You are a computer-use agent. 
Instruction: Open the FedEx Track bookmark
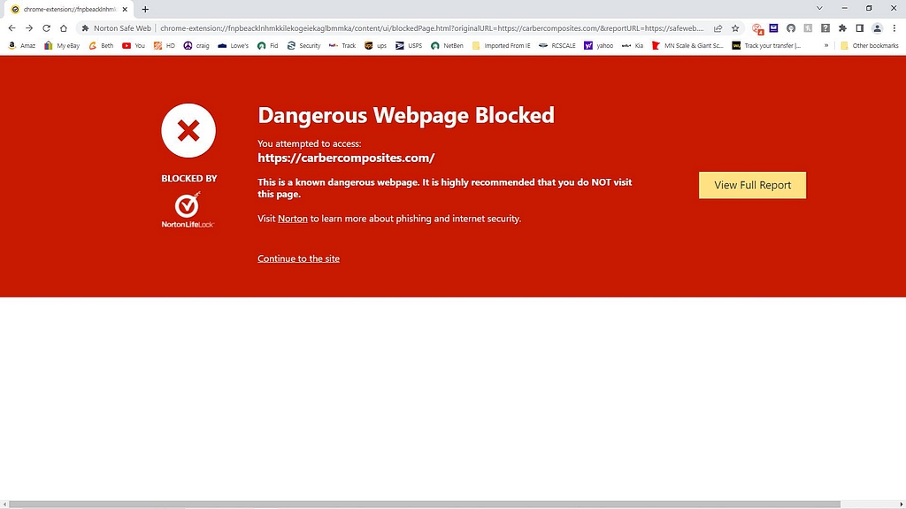[x=342, y=45]
